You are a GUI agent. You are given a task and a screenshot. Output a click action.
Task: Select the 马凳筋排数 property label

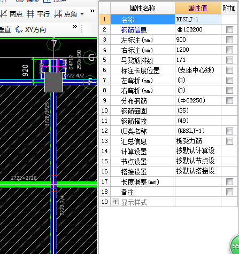click(x=137, y=60)
